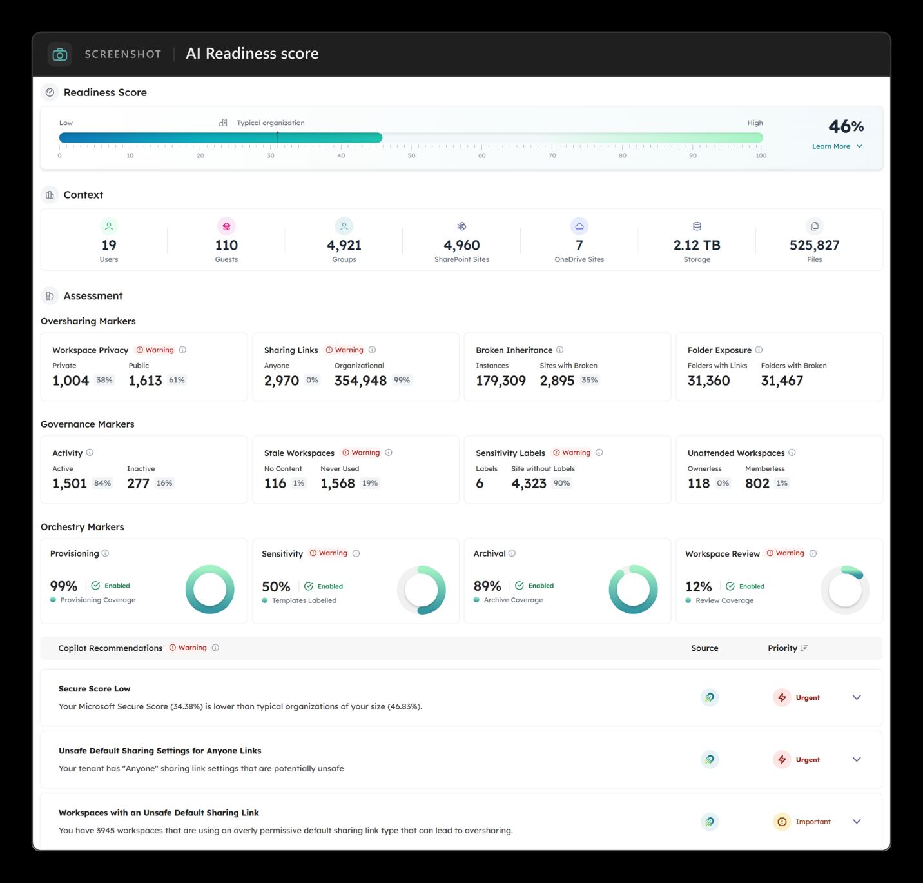
Task: Click the Assessment section icon
Action: 50,296
